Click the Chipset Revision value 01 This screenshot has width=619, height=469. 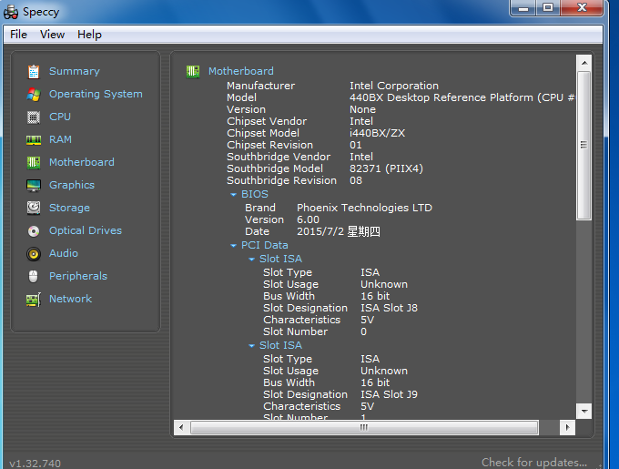(x=355, y=145)
